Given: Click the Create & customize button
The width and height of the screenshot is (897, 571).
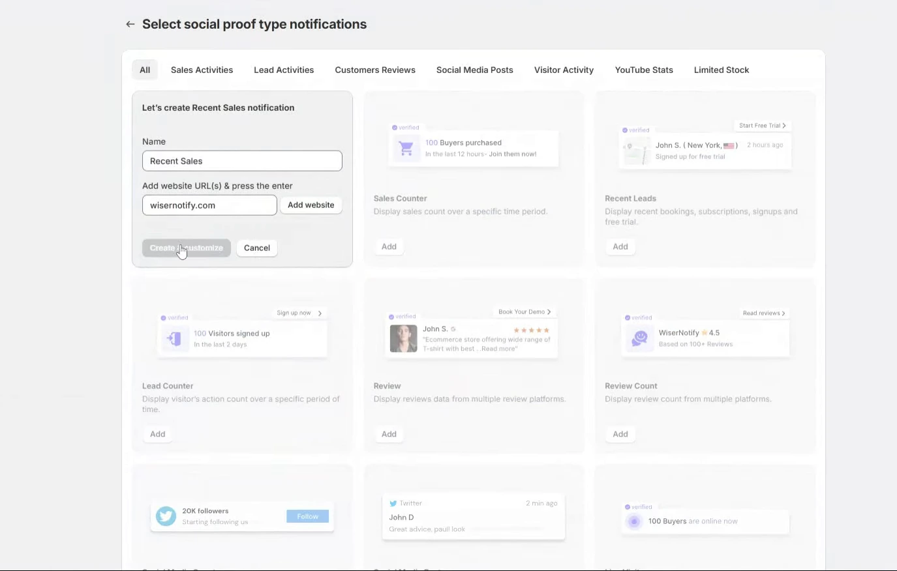Looking at the screenshot, I should point(187,248).
